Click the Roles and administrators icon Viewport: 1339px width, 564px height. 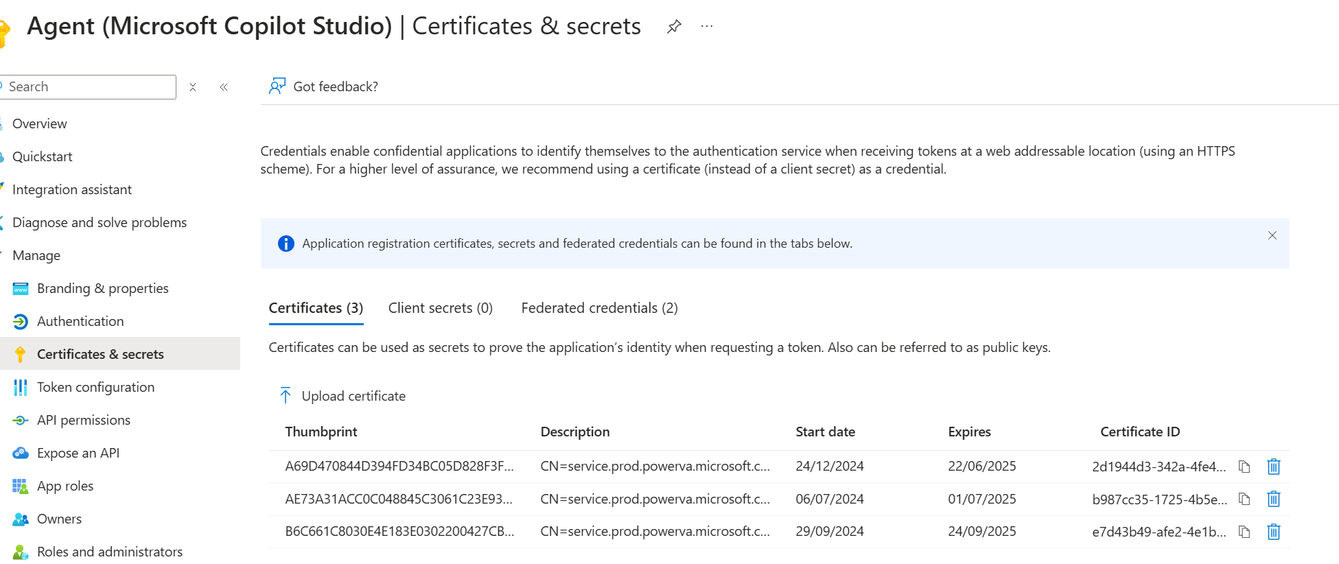coord(21,552)
